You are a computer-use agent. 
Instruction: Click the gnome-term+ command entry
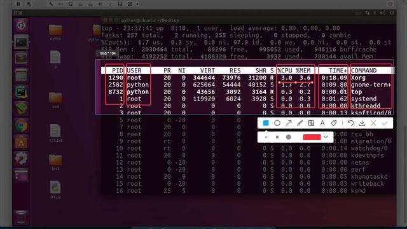[371, 85]
